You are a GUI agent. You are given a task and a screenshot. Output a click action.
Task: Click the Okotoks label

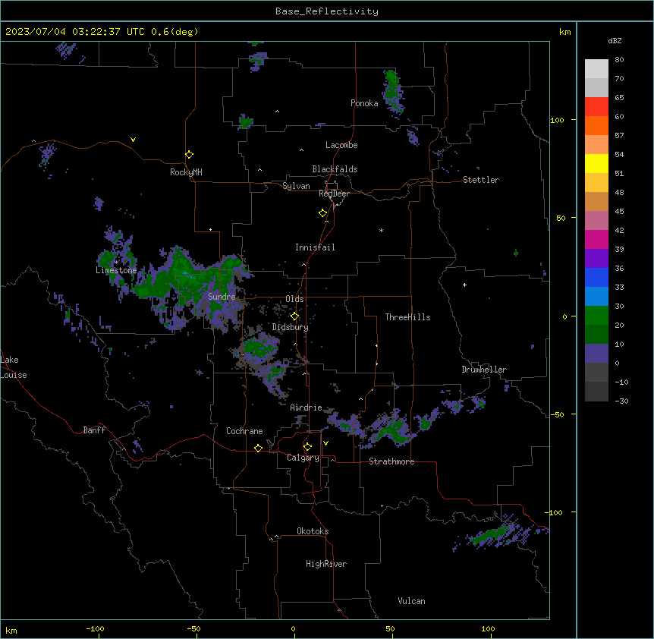tap(313, 531)
